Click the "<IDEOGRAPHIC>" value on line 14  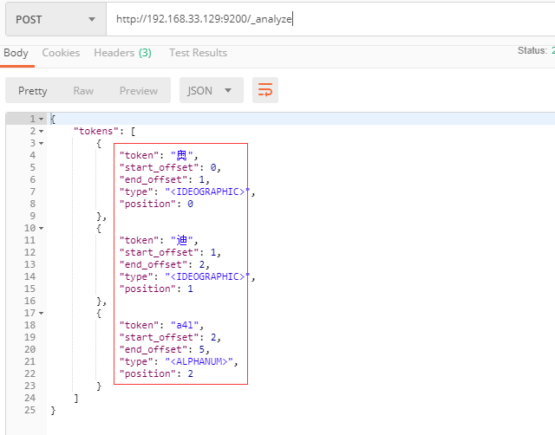pyautogui.click(x=207, y=276)
